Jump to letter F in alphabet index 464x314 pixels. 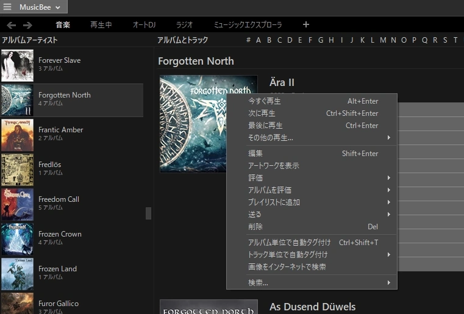tap(310, 40)
